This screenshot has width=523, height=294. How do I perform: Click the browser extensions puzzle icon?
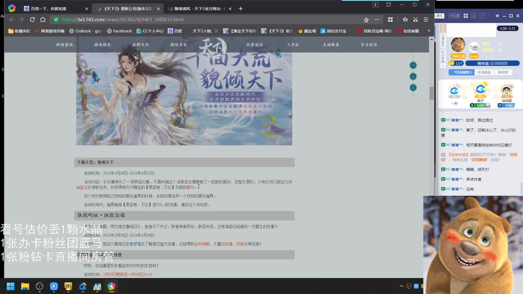pos(391,20)
